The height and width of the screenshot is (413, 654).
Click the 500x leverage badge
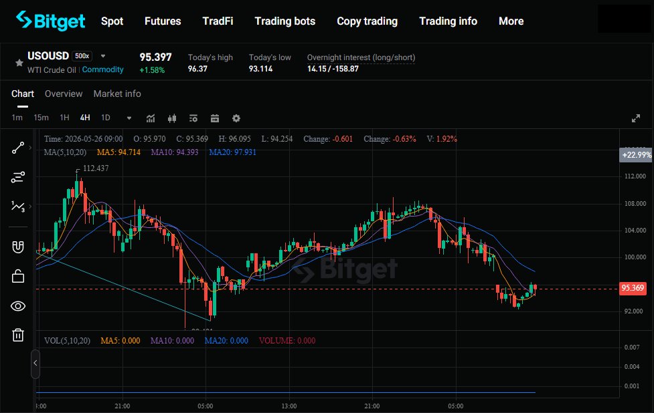[x=82, y=55]
